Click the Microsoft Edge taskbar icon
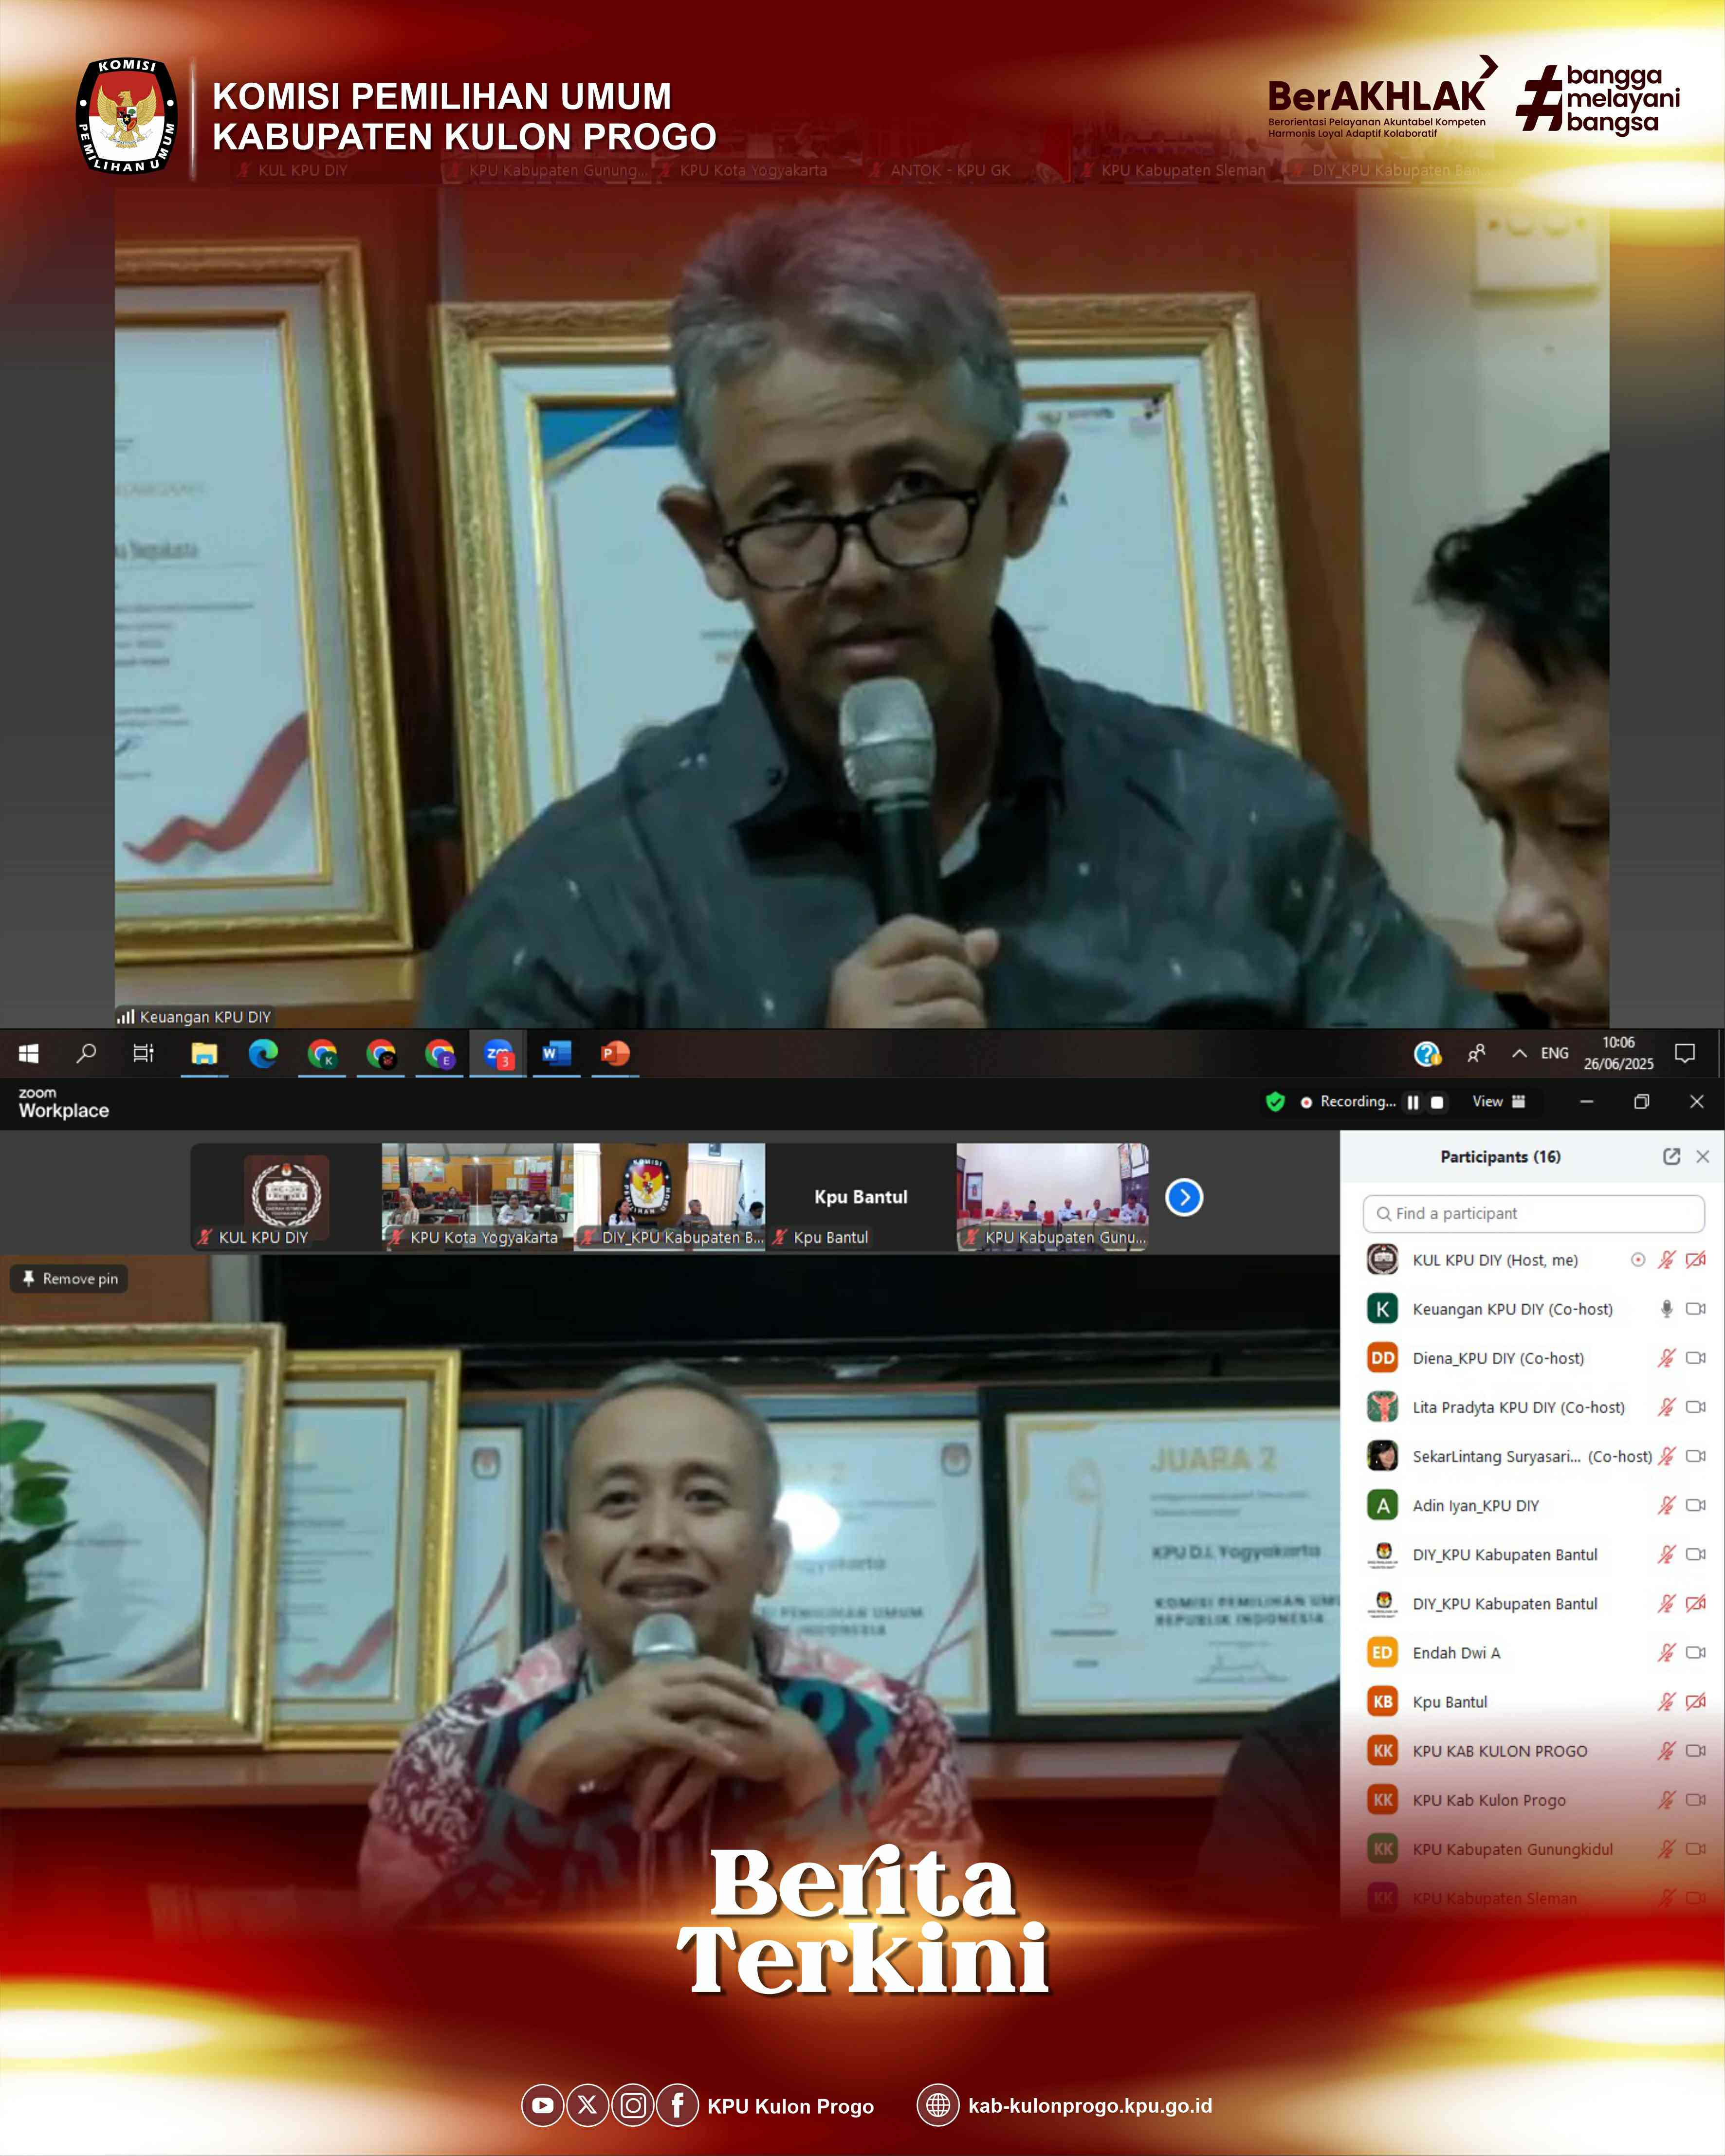The image size is (1725, 2156). (263, 1053)
